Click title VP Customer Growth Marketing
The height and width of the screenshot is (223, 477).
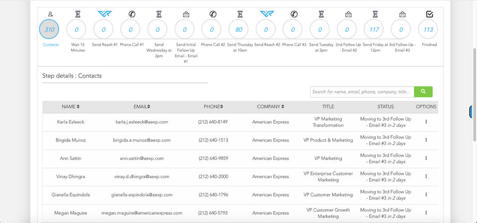point(328,213)
